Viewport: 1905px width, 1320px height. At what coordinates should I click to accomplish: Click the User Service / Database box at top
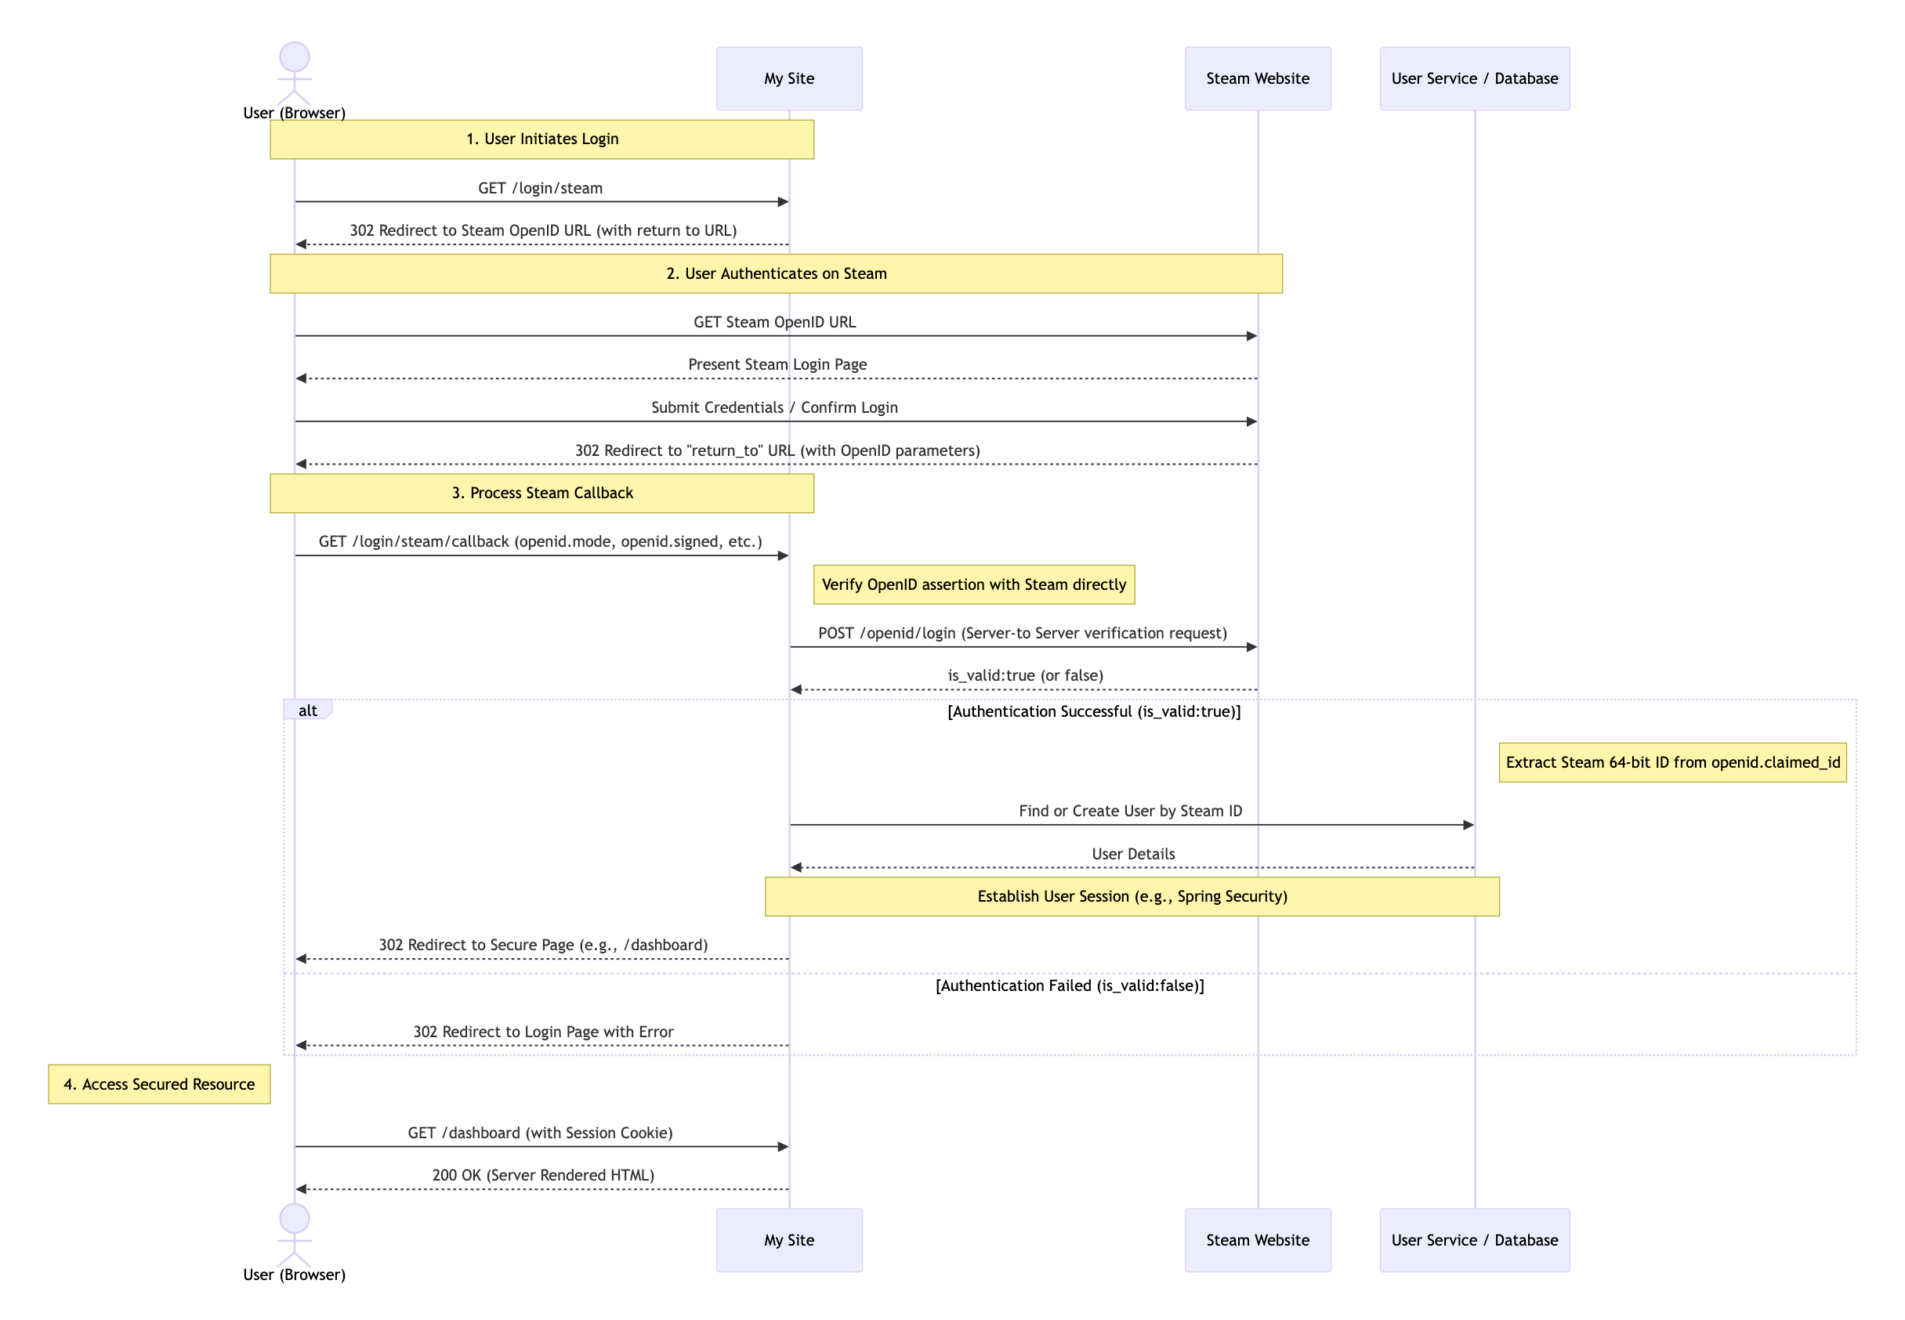tap(1474, 78)
